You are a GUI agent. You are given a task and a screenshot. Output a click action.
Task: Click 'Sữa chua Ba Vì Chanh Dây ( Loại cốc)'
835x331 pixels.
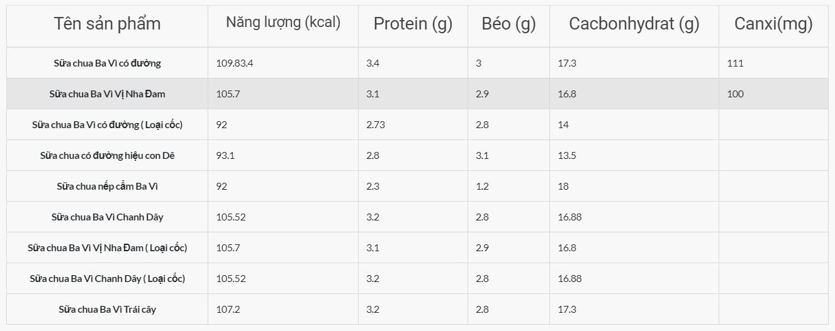(107, 278)
